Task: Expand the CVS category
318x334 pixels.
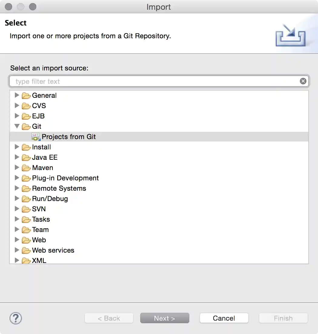Action: pos(17,106)
